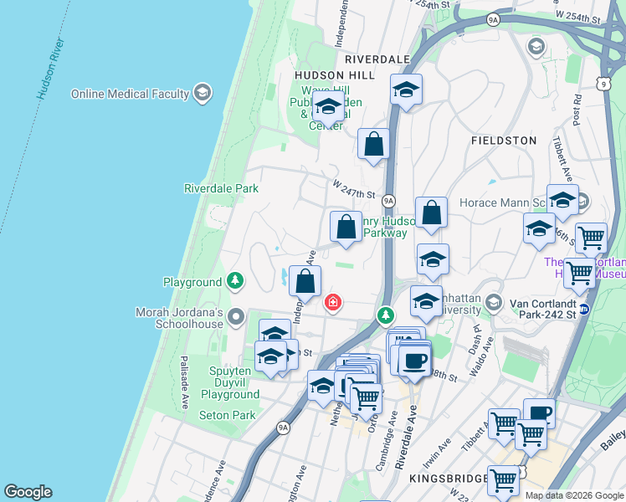The image size is (626, 502).
Task: Open shopping bag marker left of Horace Mann
Action: 431,214
